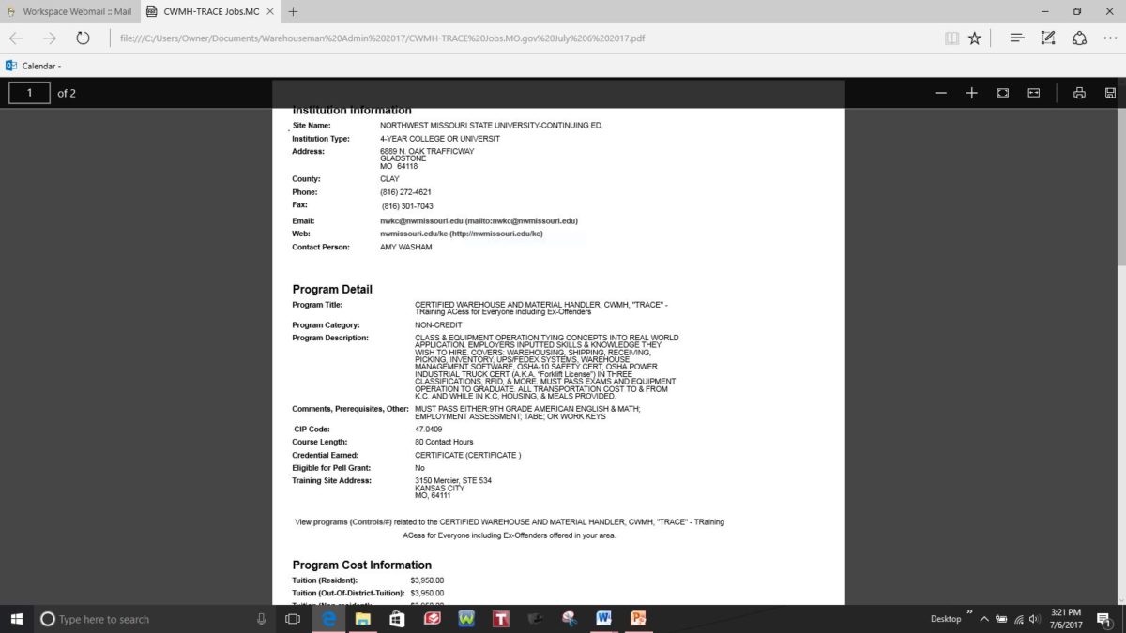Fit the PDF to page width

[x=1034, y=93]
